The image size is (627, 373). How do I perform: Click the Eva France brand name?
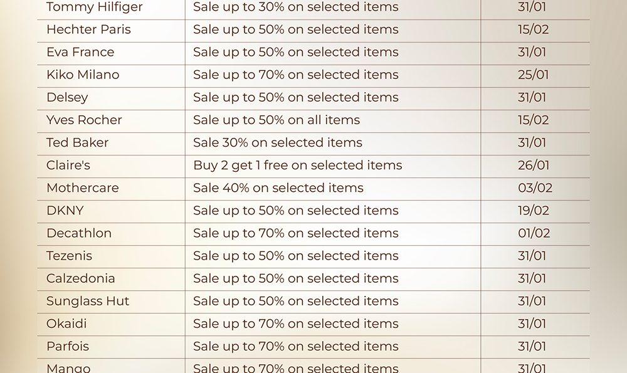[x=80, y=52]
